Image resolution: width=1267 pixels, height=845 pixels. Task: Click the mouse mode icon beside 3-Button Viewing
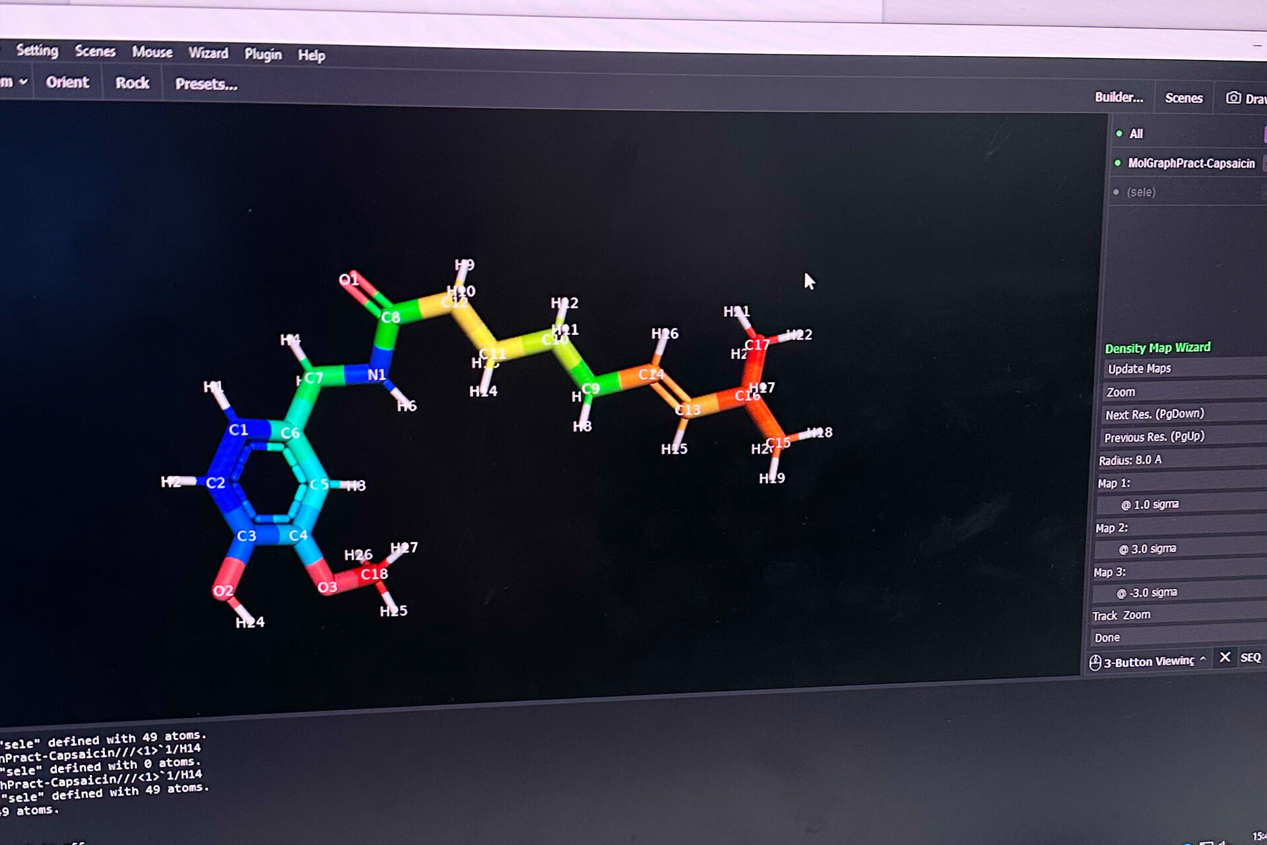click(1095, 662)
